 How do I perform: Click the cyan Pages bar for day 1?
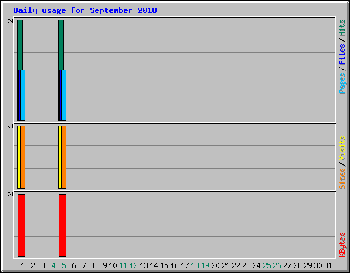(x=23, y=95)
